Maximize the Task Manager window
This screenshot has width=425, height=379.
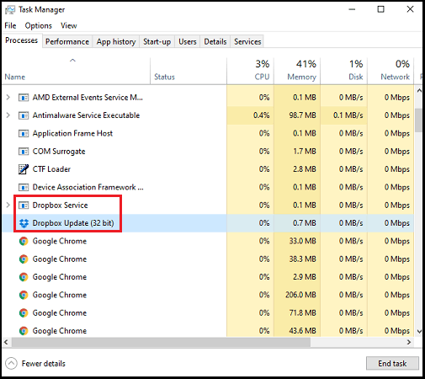[380, 9]
